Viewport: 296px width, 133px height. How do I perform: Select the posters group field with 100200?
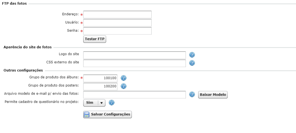pos(100,87)
